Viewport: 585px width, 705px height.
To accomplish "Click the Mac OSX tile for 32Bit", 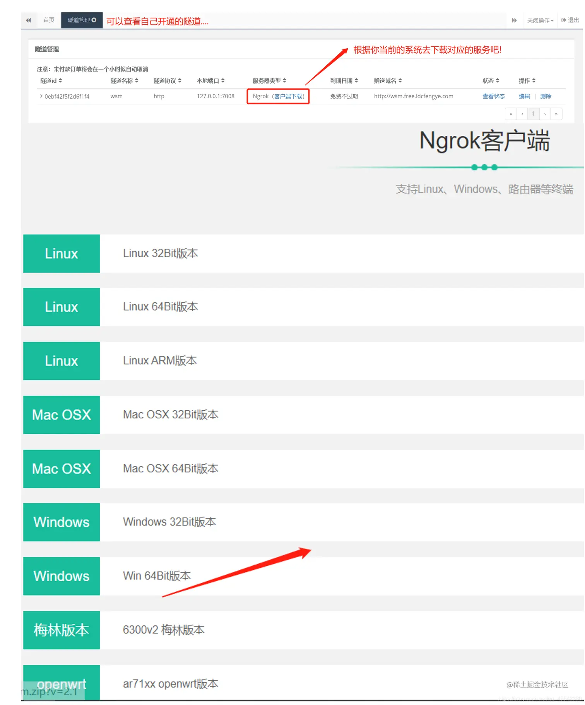I will tap(62, 415).
